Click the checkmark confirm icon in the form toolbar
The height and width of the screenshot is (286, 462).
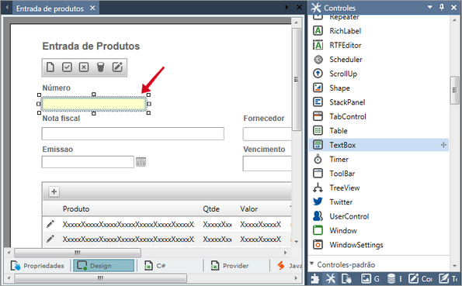tap(67, 67)
